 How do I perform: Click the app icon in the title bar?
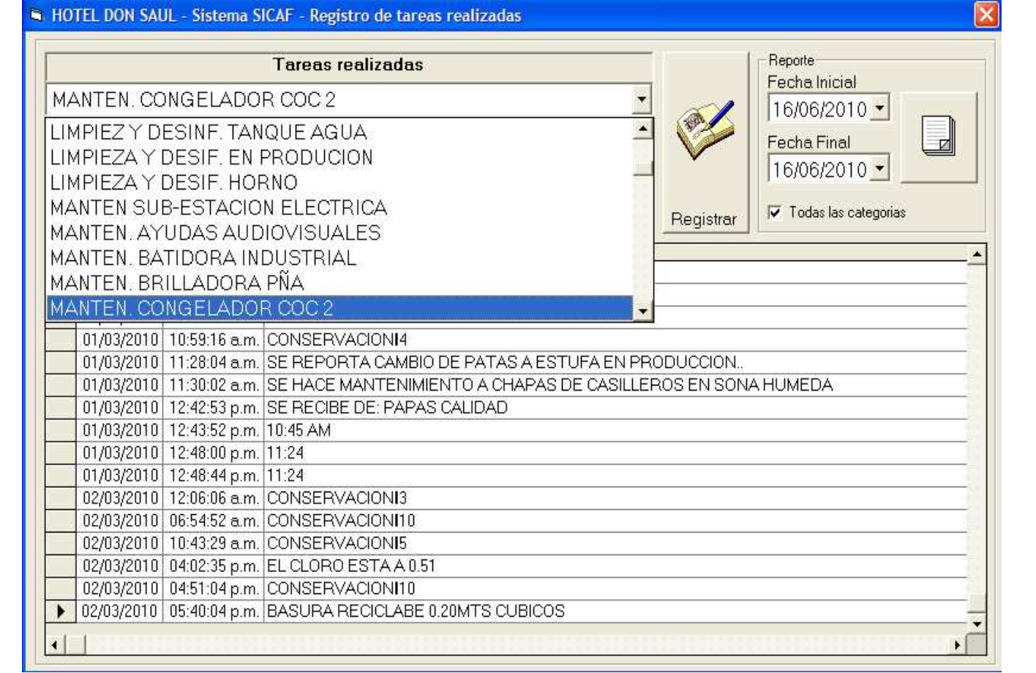tap(37, 15)
